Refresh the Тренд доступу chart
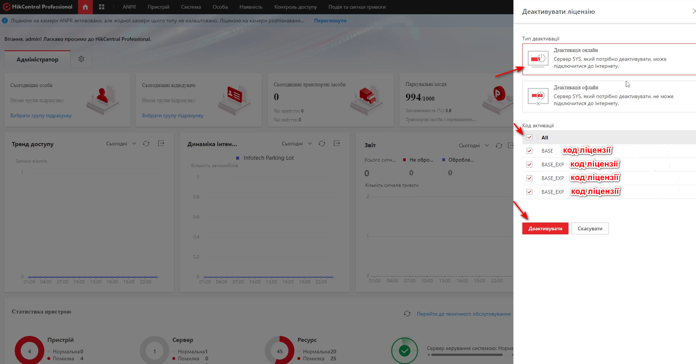This screenshot has height=364, width=696. [x=146, y=144]
